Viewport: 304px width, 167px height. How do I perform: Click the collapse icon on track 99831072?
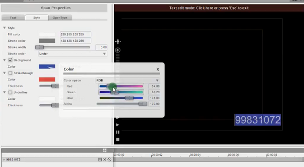100,160
